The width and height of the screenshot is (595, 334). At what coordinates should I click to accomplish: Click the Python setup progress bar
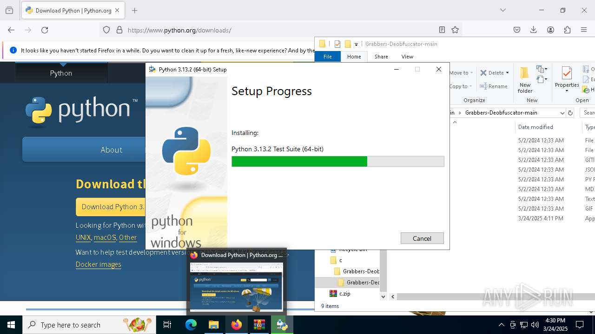(338, 161)
